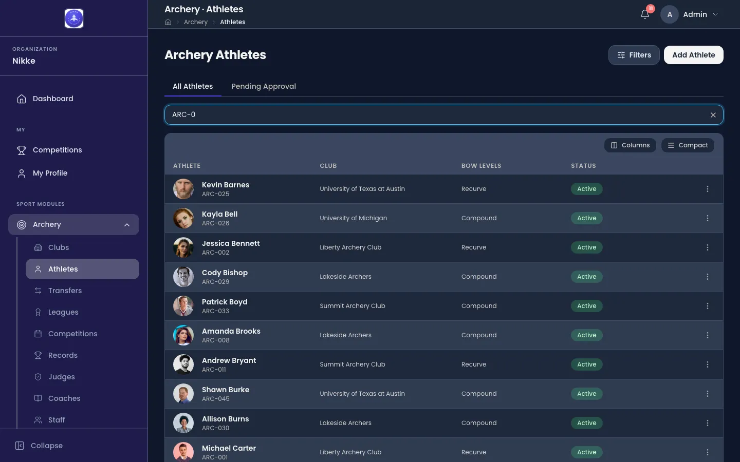Go to My Profile
Viewport: 740px width, 462px height.
tap(73, 173)
